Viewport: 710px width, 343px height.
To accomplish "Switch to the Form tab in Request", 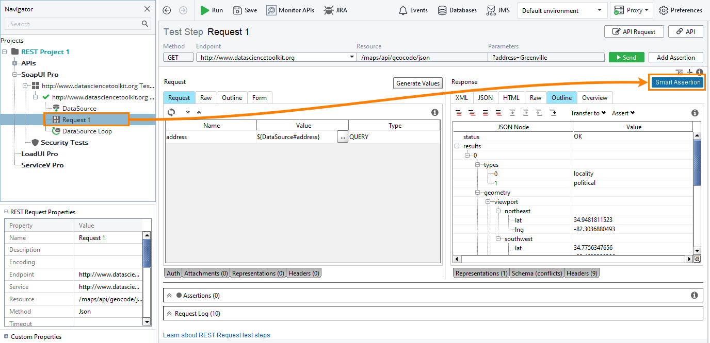I will click(x=260, y=98).
